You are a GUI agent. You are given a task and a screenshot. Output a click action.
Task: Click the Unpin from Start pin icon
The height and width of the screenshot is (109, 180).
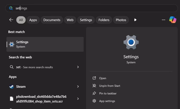click(94, 86)
